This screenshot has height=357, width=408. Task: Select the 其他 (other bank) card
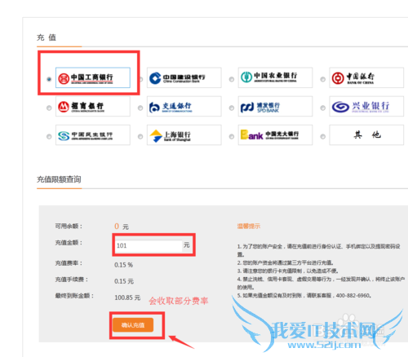pyautogui.click(x=366, y=134)
